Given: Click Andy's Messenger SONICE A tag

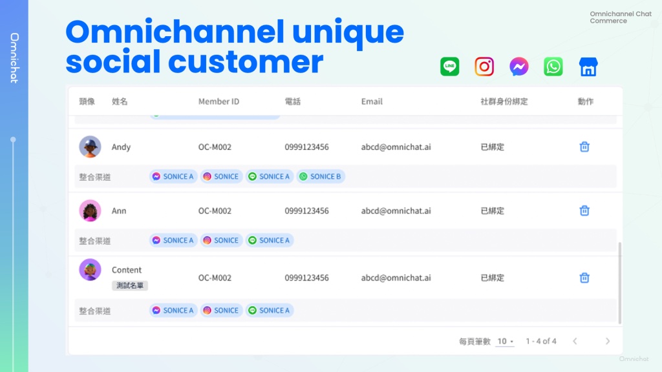Looking at the screenshot, I should (x=173, y=176).
